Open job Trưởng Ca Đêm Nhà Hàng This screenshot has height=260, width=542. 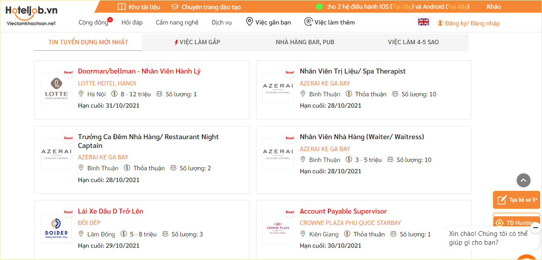click(x=148, y=141)
